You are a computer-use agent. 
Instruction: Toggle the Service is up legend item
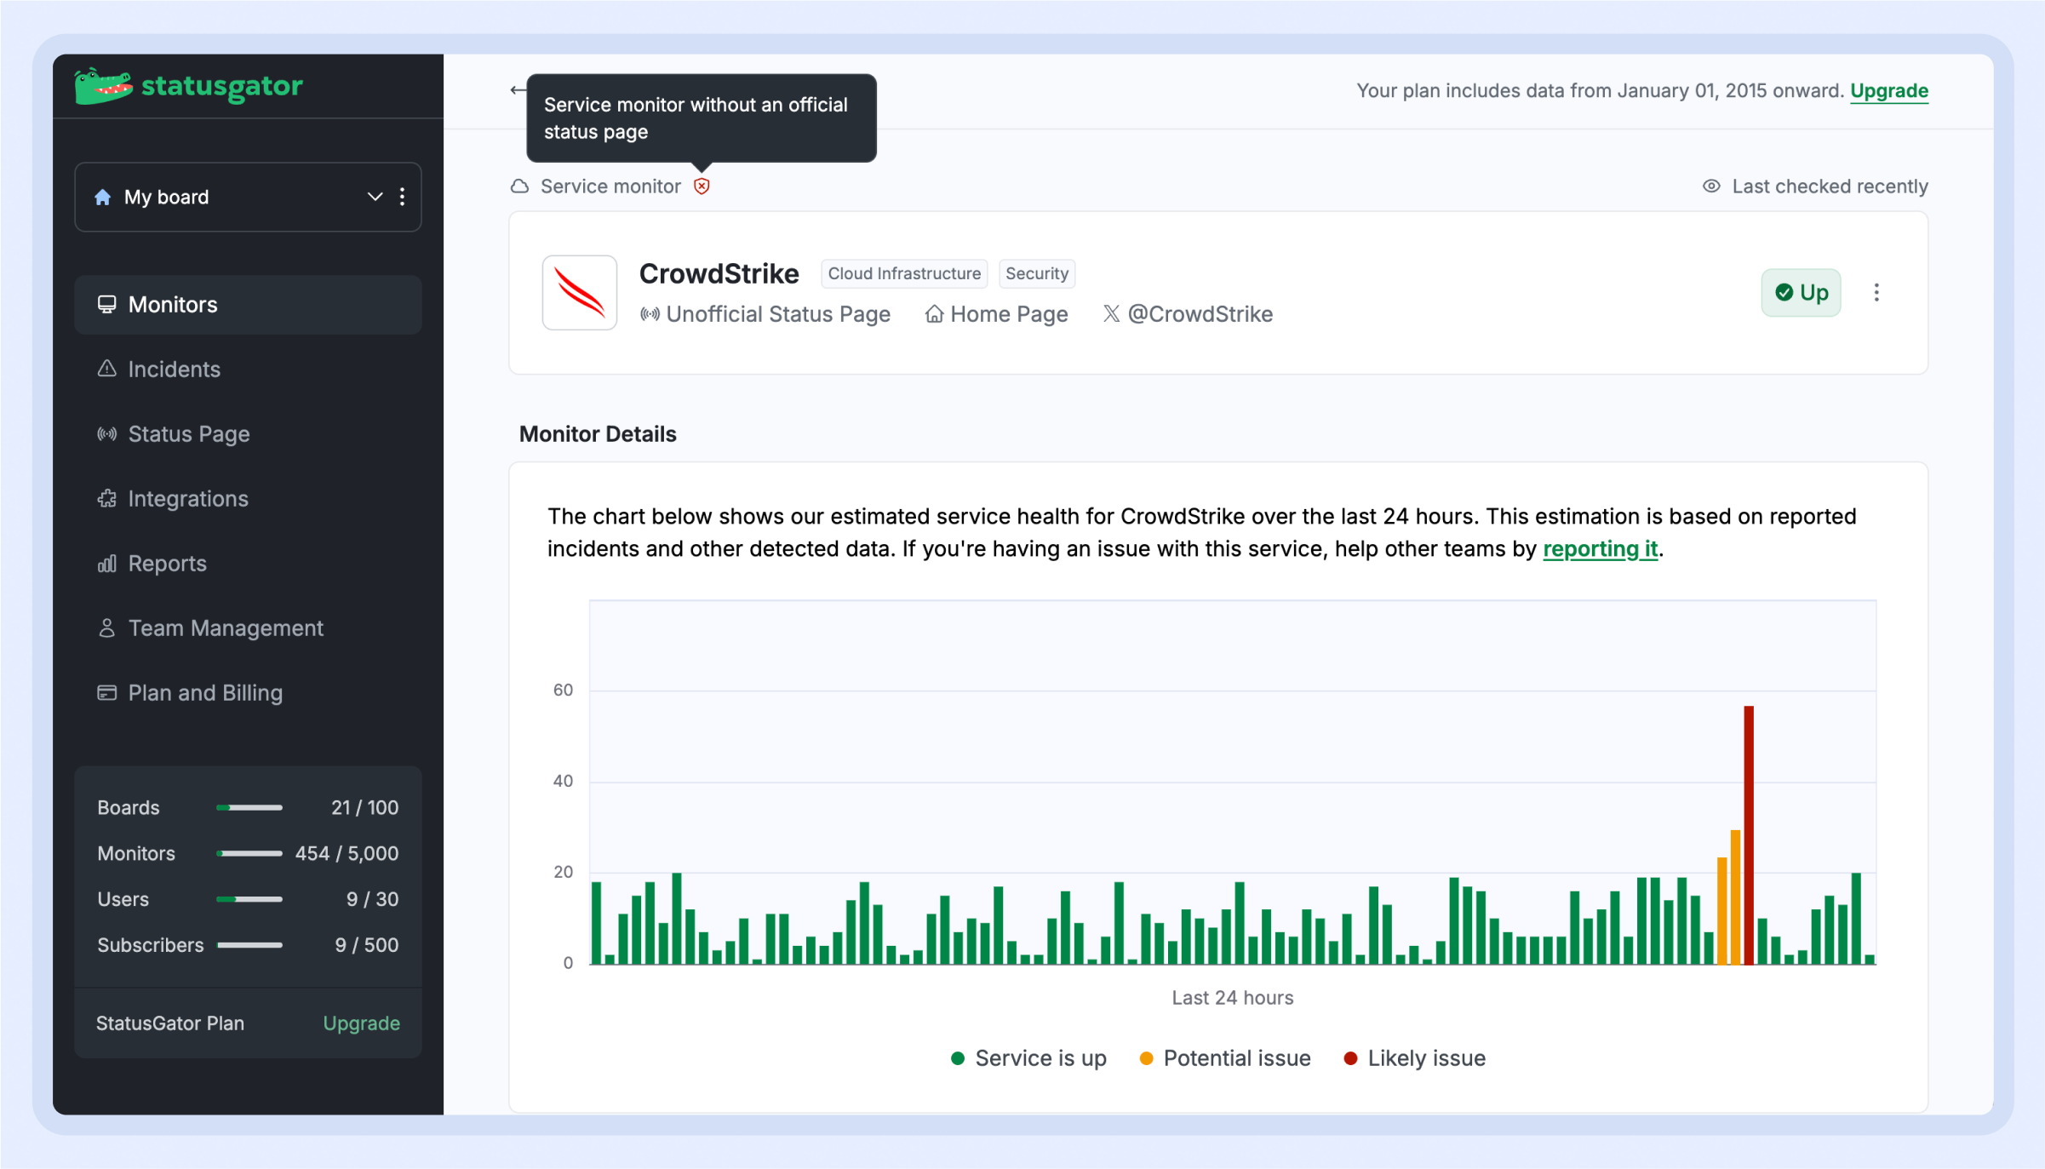click(1028, 1058)
